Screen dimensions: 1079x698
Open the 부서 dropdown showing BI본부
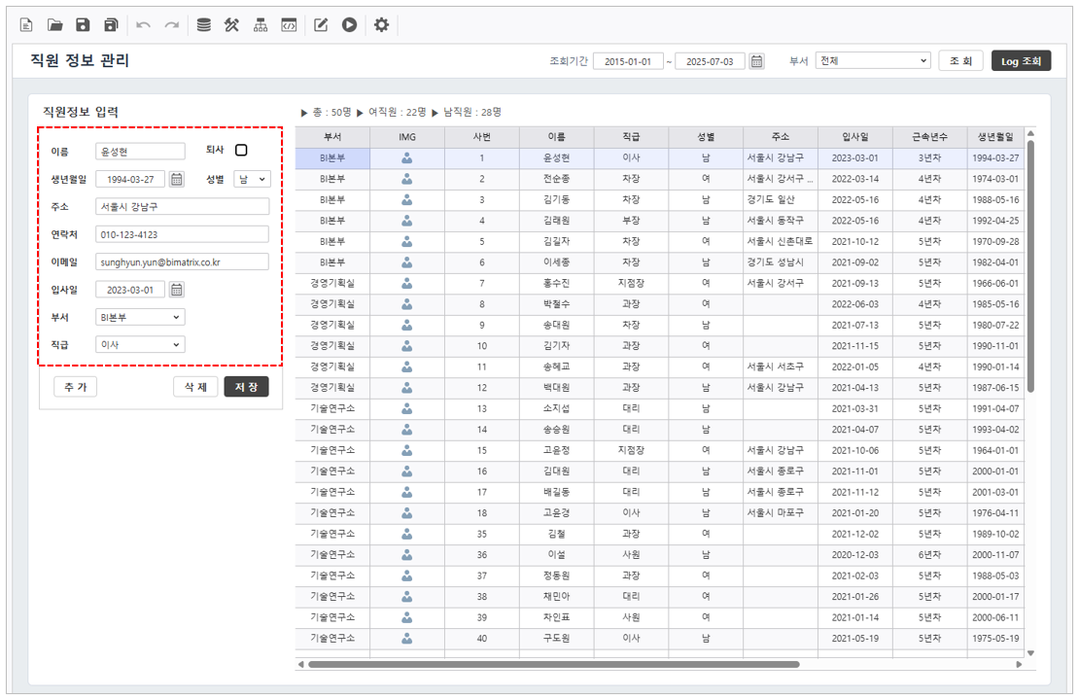click(x=140, y=317)
